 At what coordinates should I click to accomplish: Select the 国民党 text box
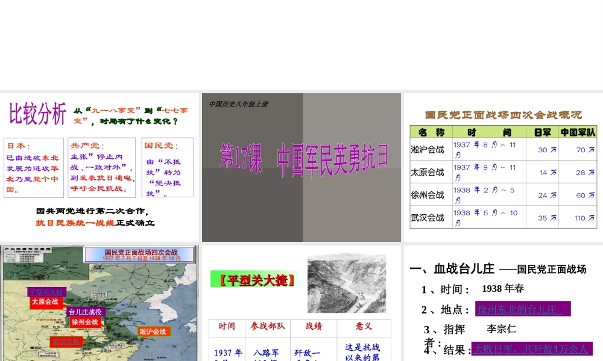[x=167, y=167]
